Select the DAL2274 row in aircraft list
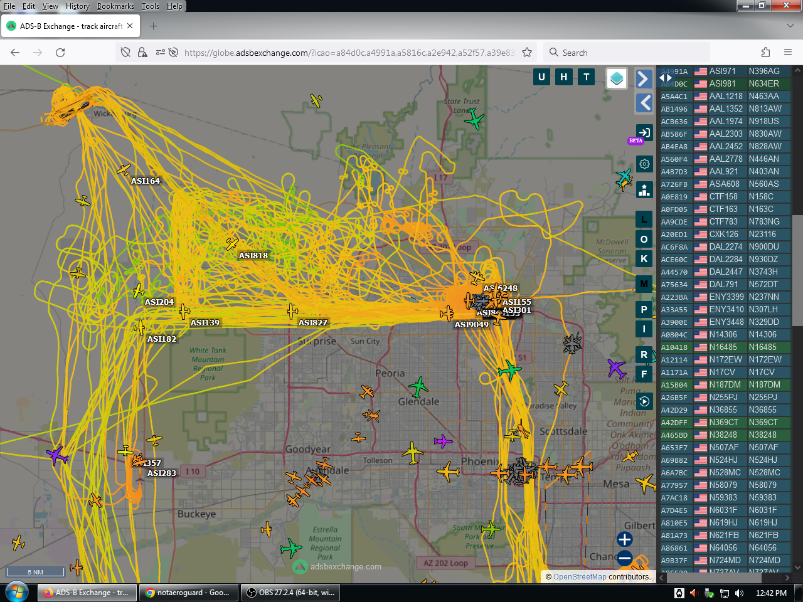This screenshot has width=803, height=602. pyautogui.click(x=725, y=247)
